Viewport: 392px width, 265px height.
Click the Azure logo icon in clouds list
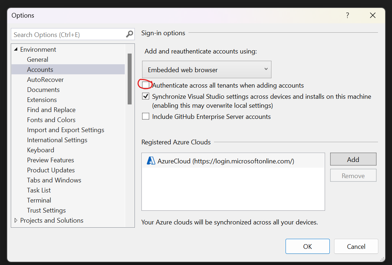[x=151, y=161]
